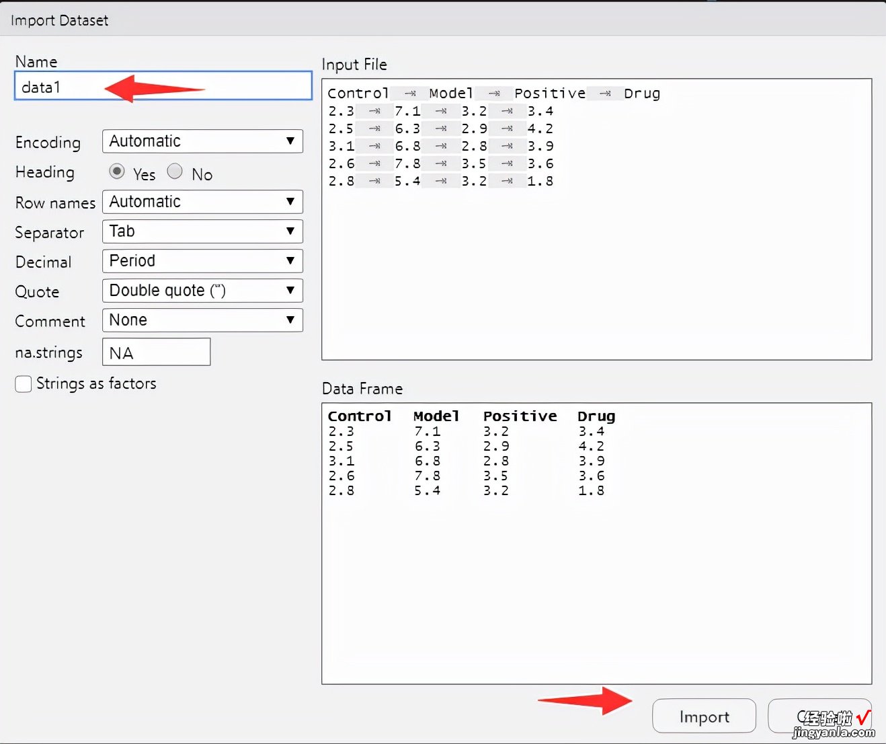Open the Comment dropdown showing None
Image resolution: width=886 pixels, height=744 pixels.
202,320
